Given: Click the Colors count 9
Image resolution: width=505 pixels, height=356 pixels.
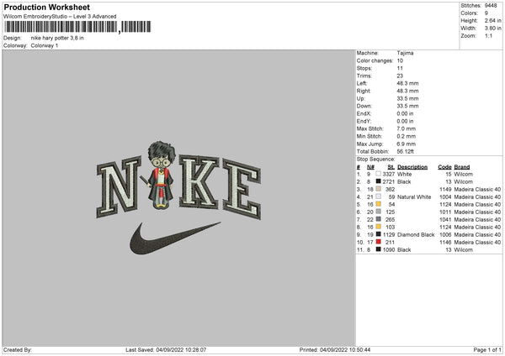Looking at the screenshot, I should coord(486,13).
